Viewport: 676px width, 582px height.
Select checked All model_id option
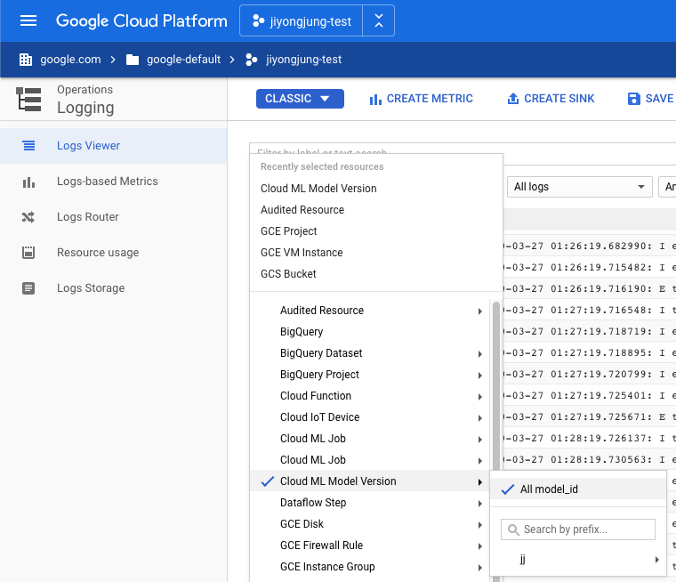tap(578, 489)
